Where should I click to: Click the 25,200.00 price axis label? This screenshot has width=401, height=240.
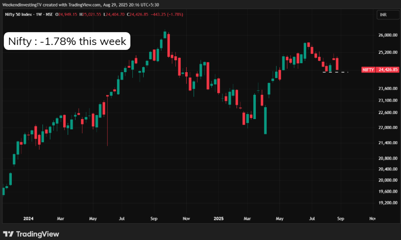[x=388, y=52]
